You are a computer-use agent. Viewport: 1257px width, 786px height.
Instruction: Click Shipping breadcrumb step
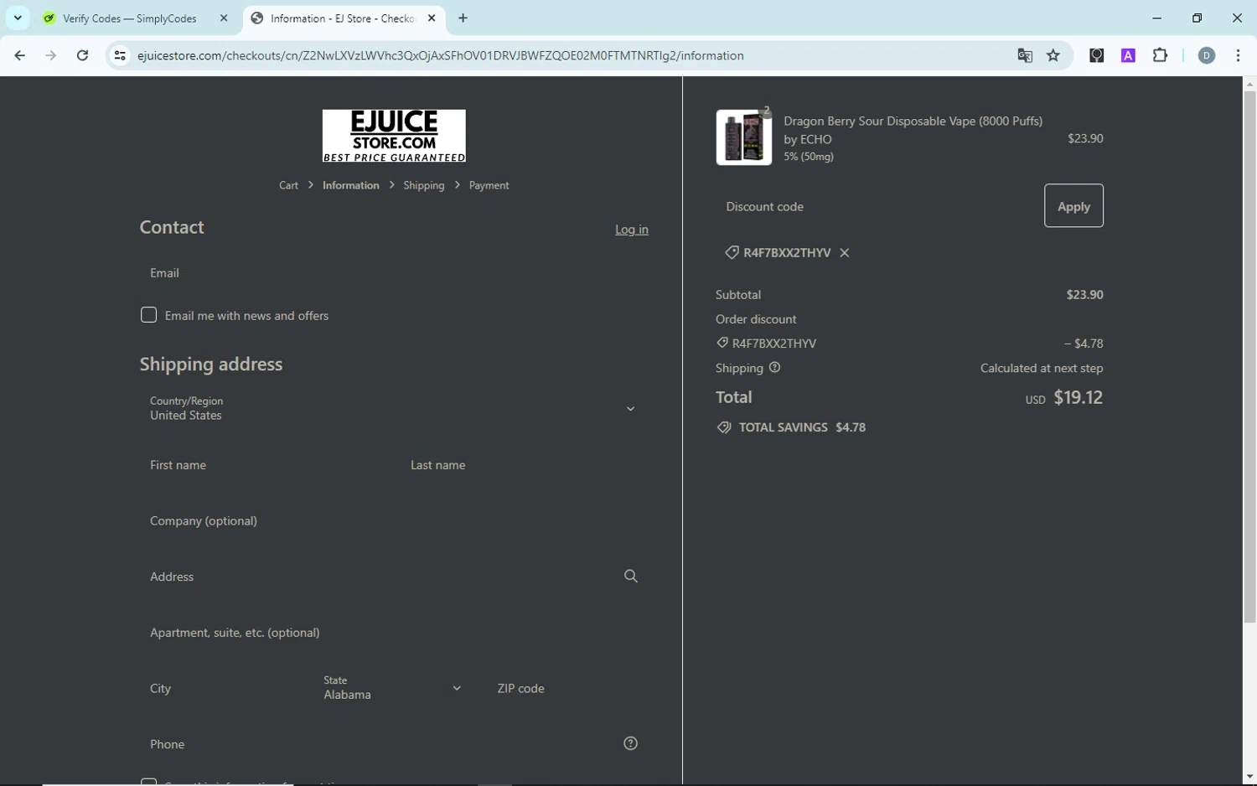423,185
